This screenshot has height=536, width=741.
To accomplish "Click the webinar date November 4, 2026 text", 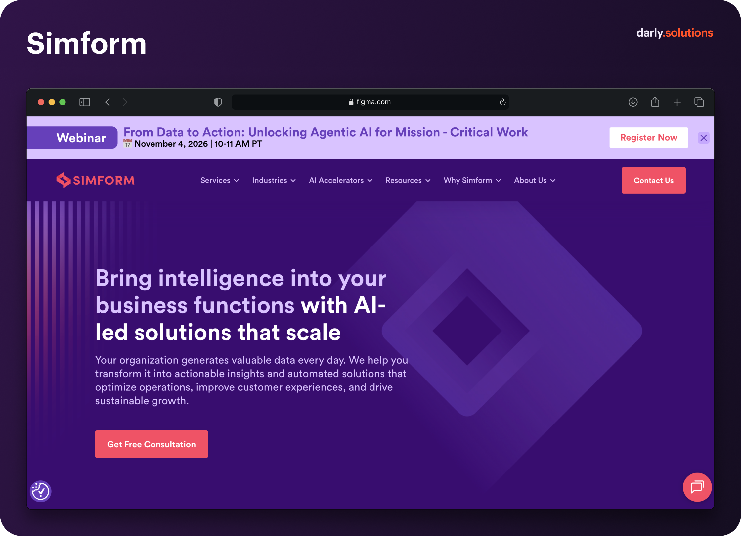I will [171, 144].
